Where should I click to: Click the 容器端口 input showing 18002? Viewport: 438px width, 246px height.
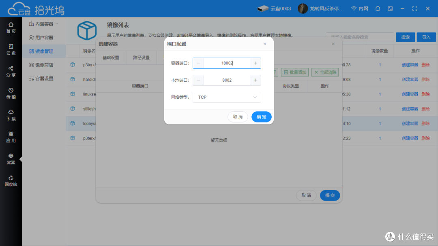click(x=227, y=63)
